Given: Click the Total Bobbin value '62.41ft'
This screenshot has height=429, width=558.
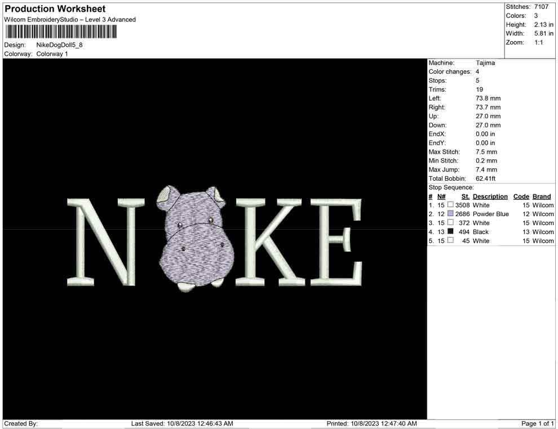Looking at the screenshot, I should [x=485, y=178].
